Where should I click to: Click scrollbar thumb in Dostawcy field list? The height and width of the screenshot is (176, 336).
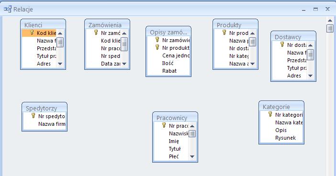310,55
